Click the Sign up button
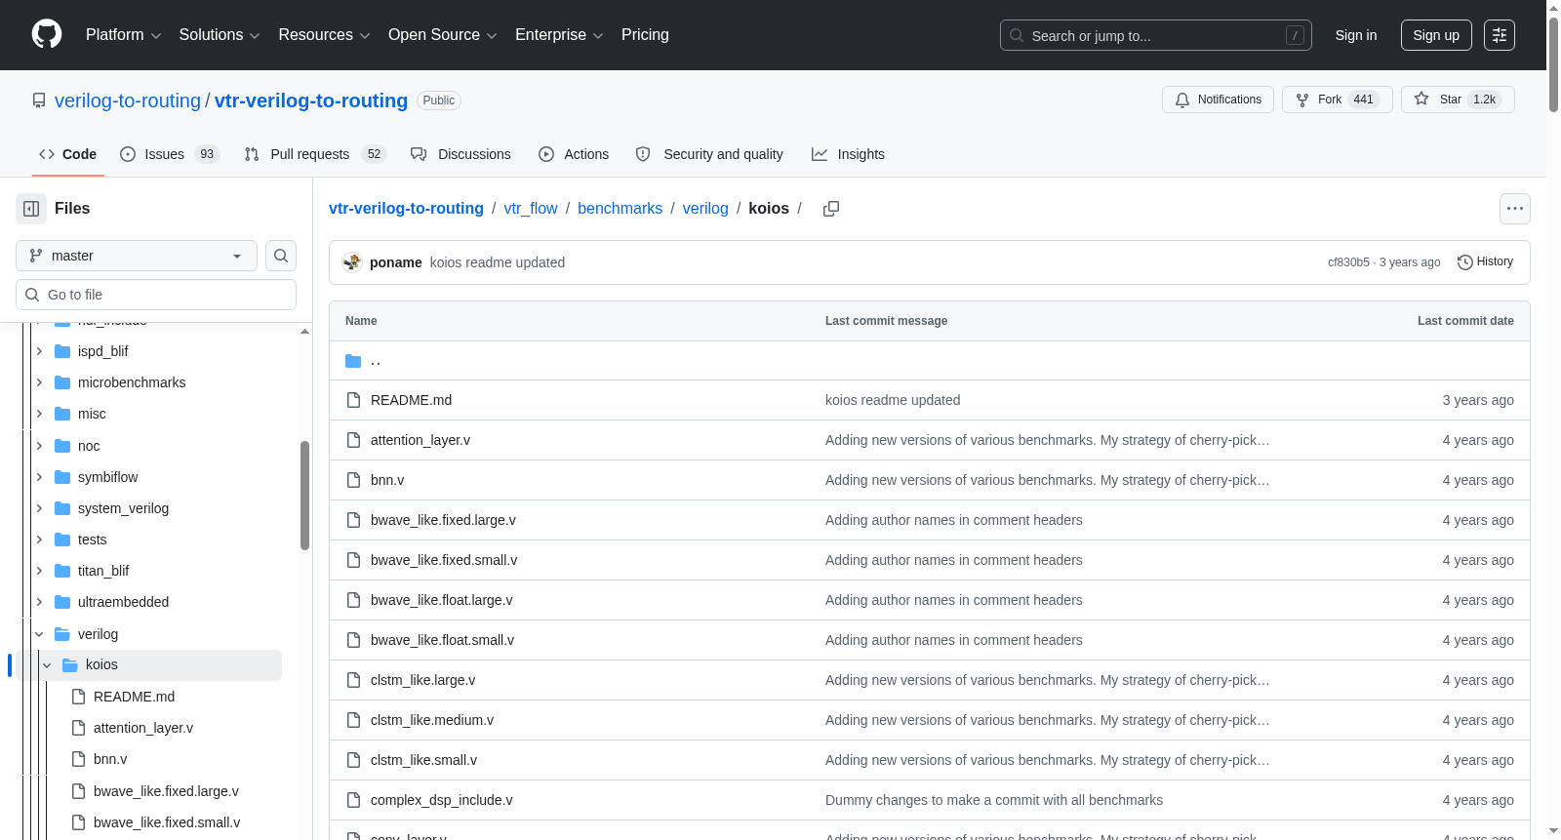 pos(1436,35)
